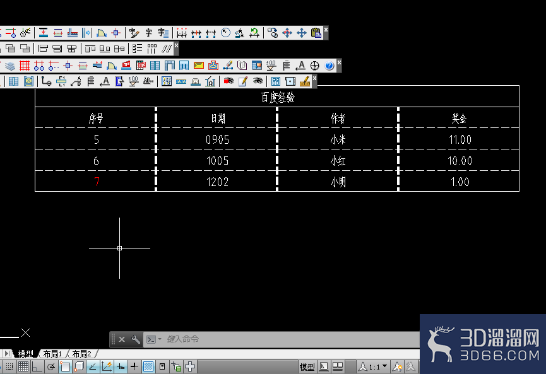Open the stacked layers icon

click(x=10, y=66)
